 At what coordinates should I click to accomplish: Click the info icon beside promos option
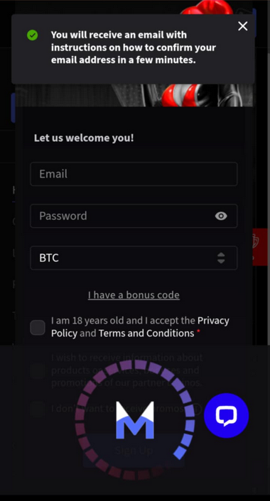pyautogui.click(x=198, y=409)
